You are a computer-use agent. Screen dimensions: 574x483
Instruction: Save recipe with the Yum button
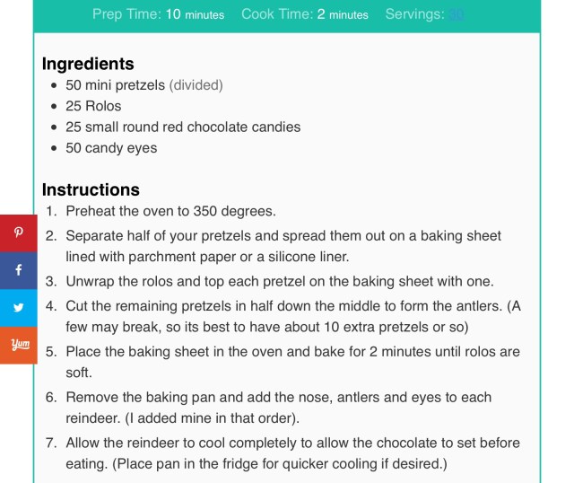(x=18, y=344)
